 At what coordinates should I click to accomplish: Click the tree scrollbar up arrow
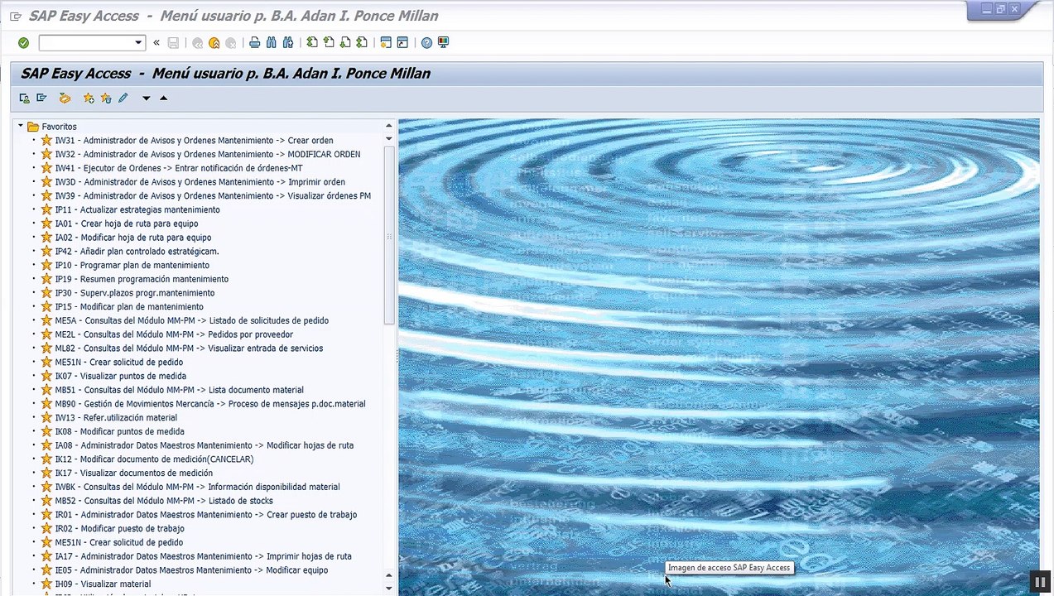(389, 126)
